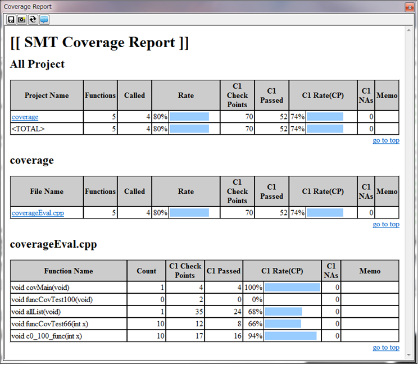Click the 'File Name' column header

point(47,191)
